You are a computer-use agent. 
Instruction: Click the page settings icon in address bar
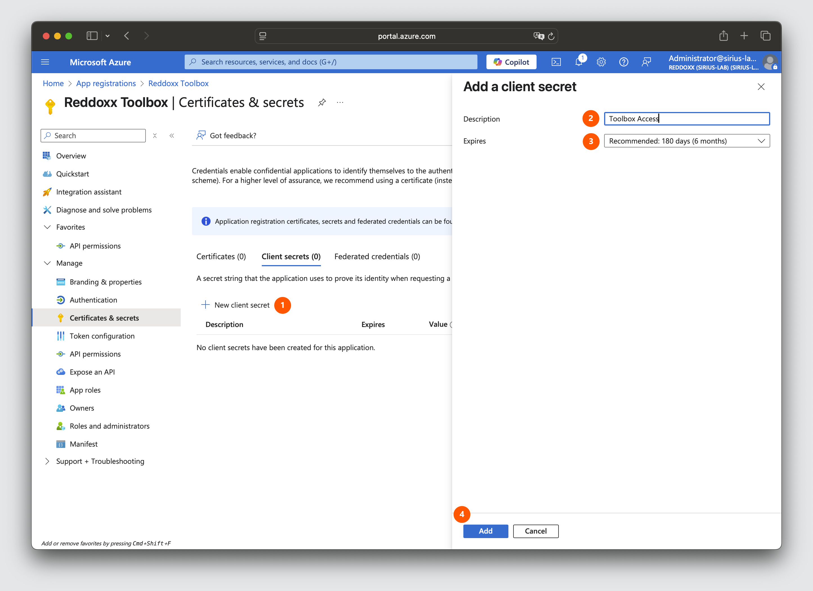pyautogui.click(x=263, y=36)
